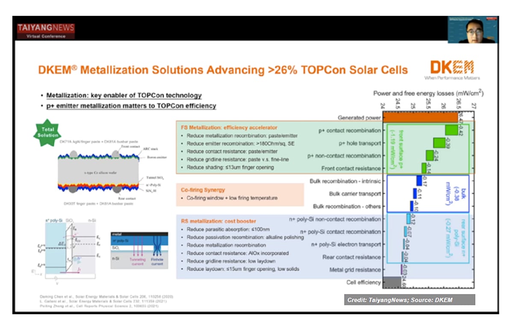The height and width of the screenshot is (328, 513).
Task: Click the Power and free energy losses axis title
Action: (x=428, y=93)
